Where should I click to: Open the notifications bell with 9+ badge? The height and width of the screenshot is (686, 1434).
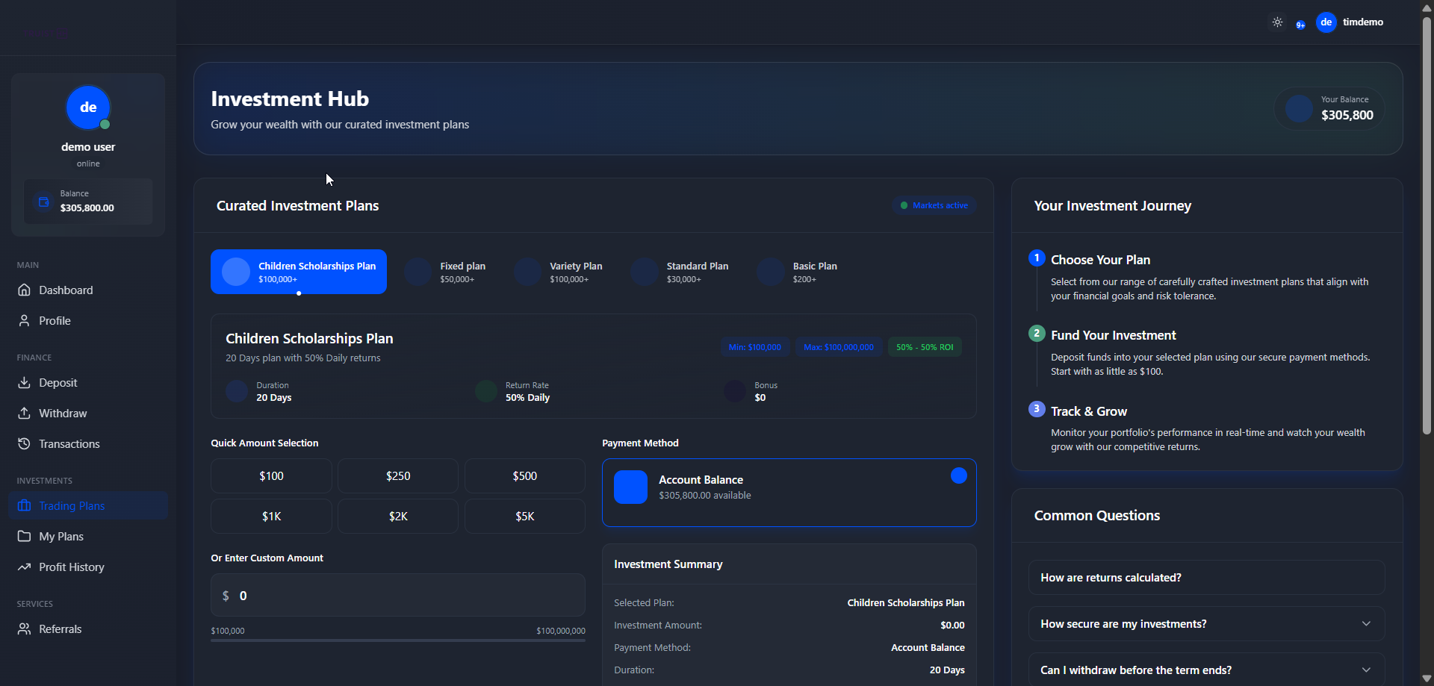click(x=1300, y=24)
